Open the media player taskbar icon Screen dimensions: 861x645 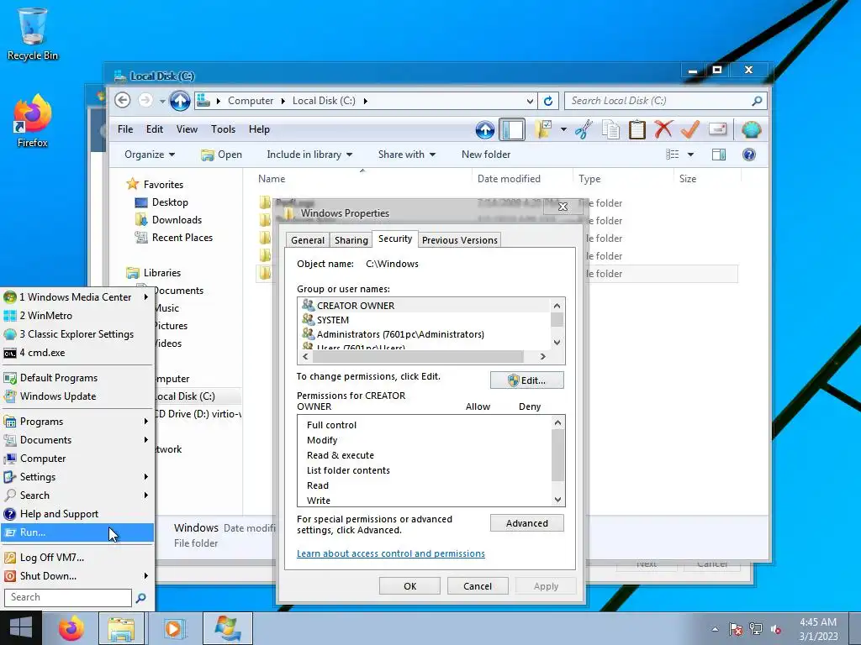(x=173, y=628)
